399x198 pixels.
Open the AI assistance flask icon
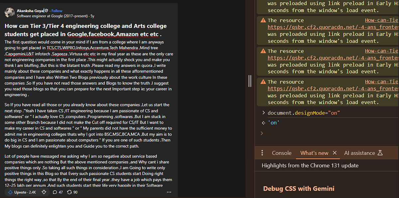click(381, 153)
